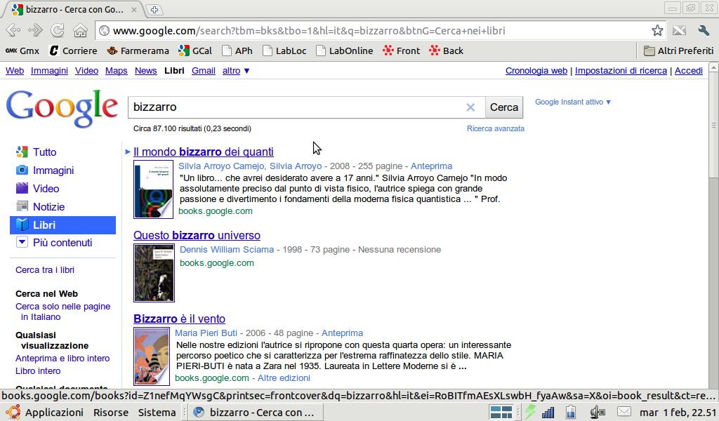Reload the page with the refresh icon
719x421 pixels.
point(58,31)
